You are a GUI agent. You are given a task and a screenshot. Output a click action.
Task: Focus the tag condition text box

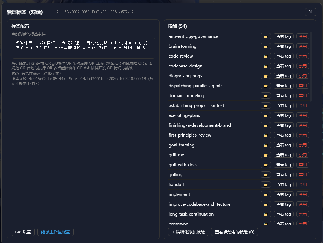[x=83, y=48]
